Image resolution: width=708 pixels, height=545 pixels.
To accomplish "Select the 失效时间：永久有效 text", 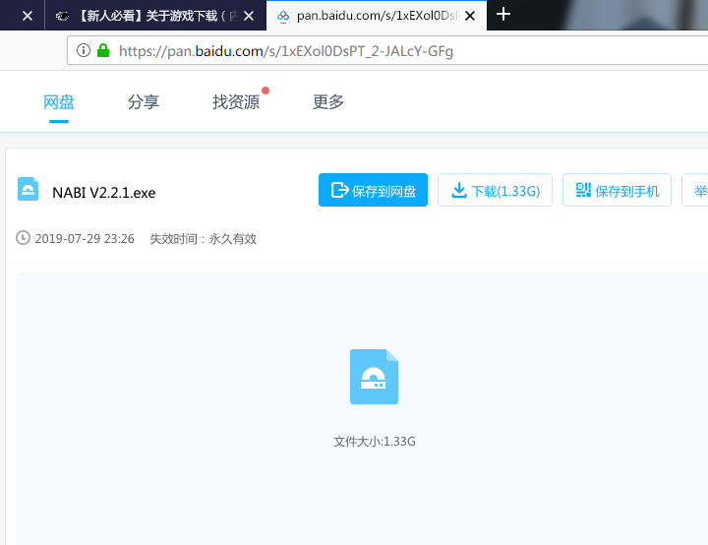I will point(204,239).
